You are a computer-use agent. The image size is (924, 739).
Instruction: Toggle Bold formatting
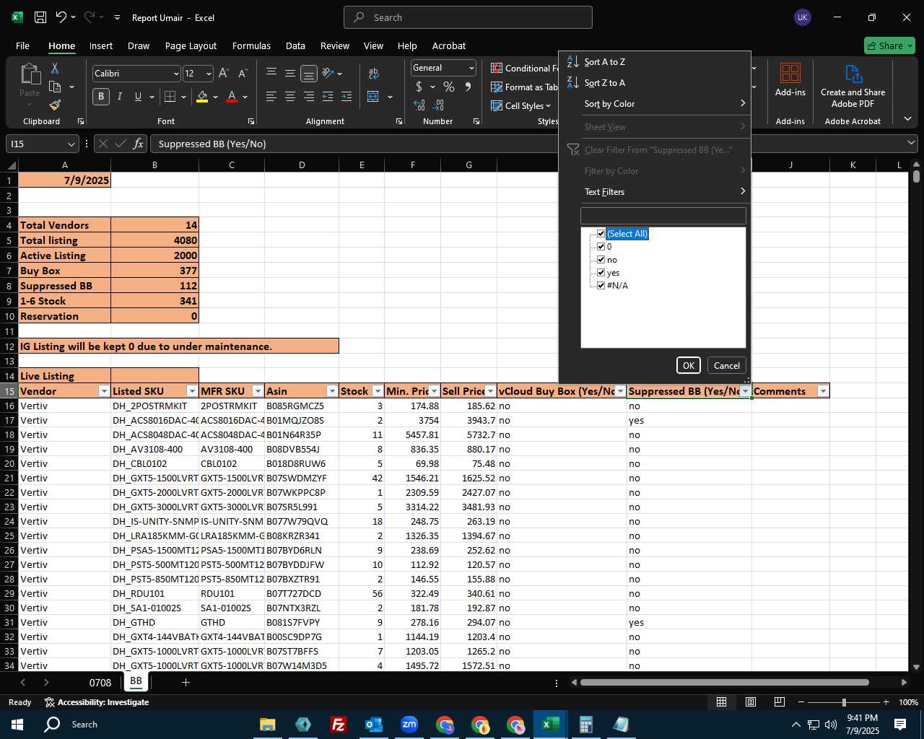101,96
